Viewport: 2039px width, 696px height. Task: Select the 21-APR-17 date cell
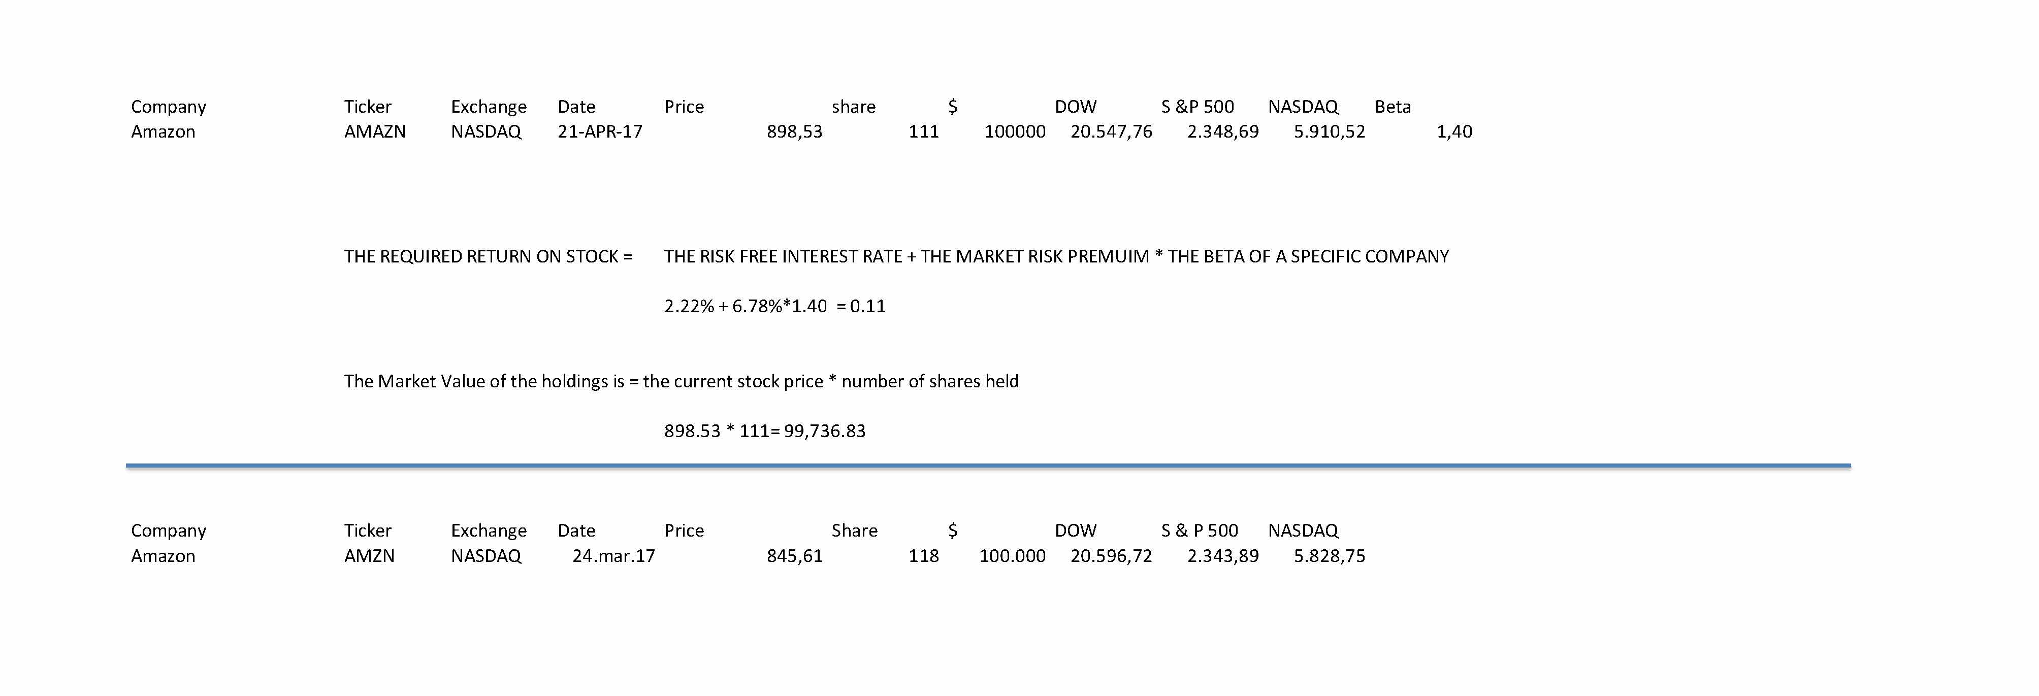pyautogui.click(x=599, y=131)
